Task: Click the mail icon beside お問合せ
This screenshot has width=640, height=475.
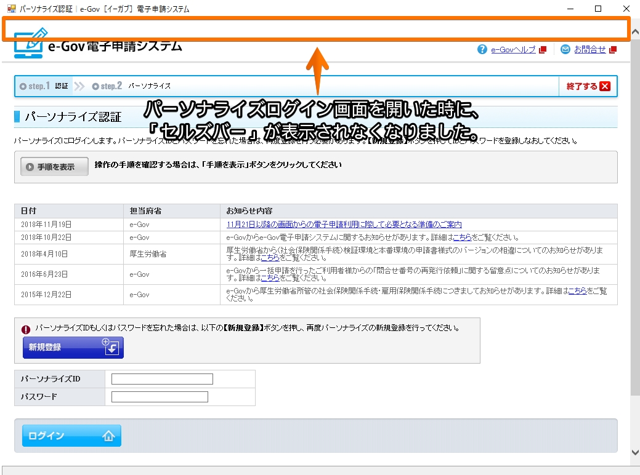Action: 565,49
